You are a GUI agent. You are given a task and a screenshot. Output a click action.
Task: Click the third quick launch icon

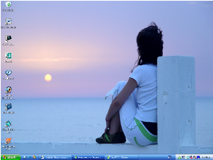tap(34, 157)
